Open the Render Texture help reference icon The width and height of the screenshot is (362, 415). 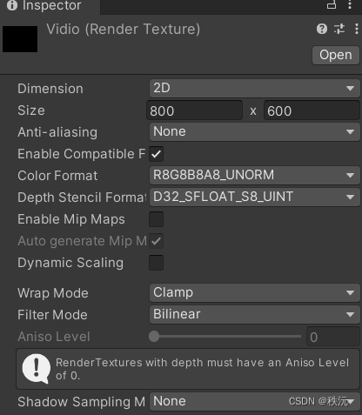click(x=322, y=29)
